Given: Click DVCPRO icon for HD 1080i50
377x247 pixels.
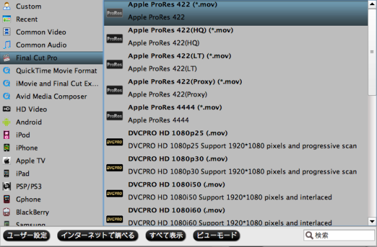Looking at the screenshot, I should click(x=115, y=193).
